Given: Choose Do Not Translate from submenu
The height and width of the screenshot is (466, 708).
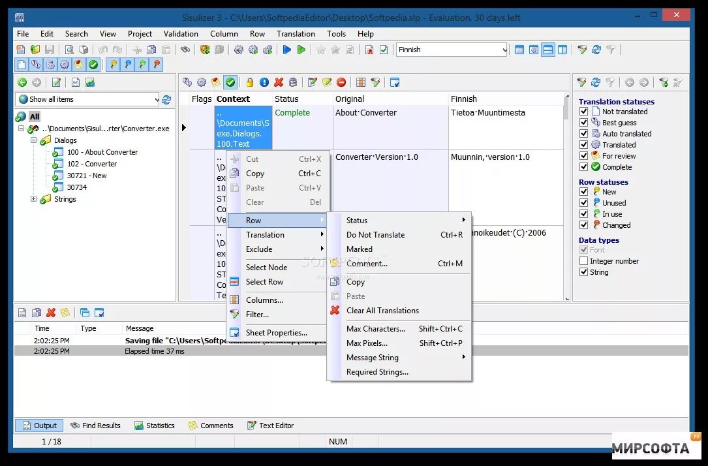Looking at the screenshot, I should point(399,235).
